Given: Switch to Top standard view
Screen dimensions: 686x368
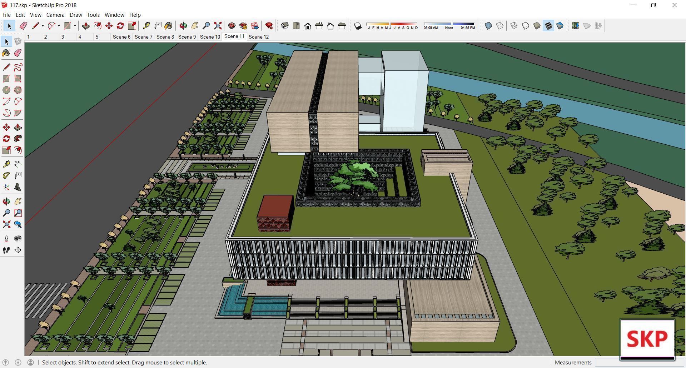Looking at the screenshot, I should tap(296, 26).
